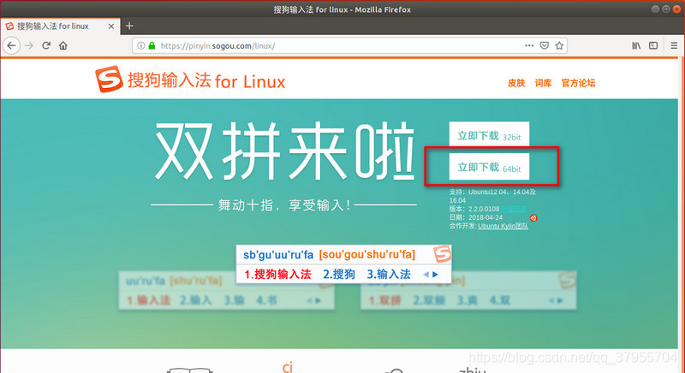Click Sogou icon in candidate box

(x=442, y=254)
